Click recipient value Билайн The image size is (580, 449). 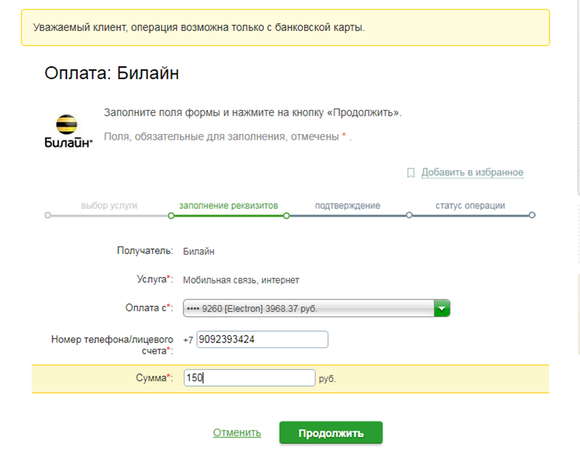(199, 251)
